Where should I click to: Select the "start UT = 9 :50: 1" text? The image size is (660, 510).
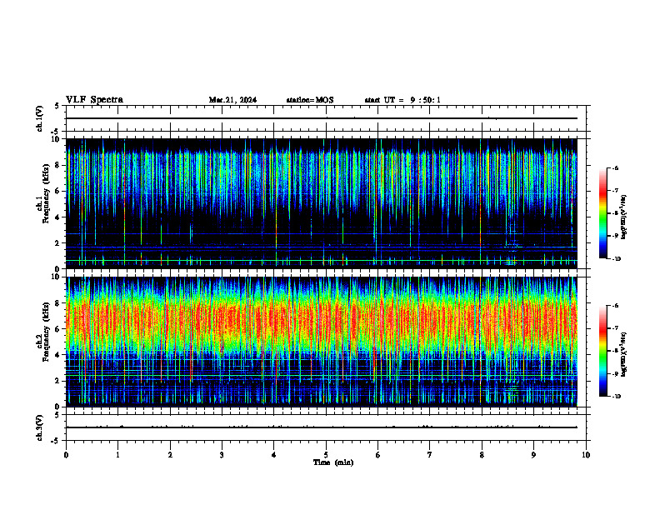(x=402, y=100)
